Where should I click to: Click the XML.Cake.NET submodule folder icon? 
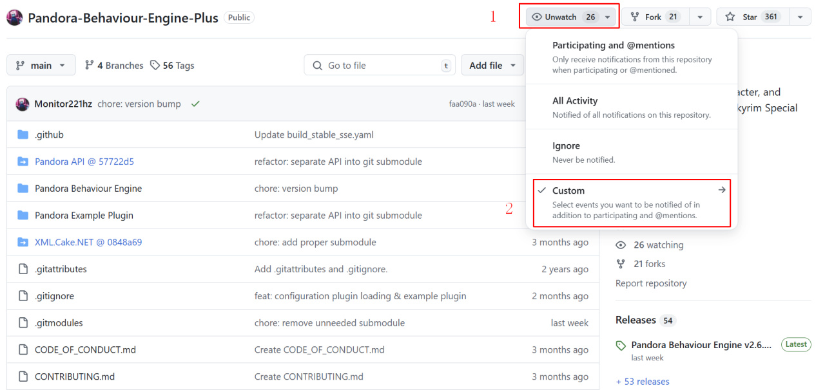click(23, 242)
